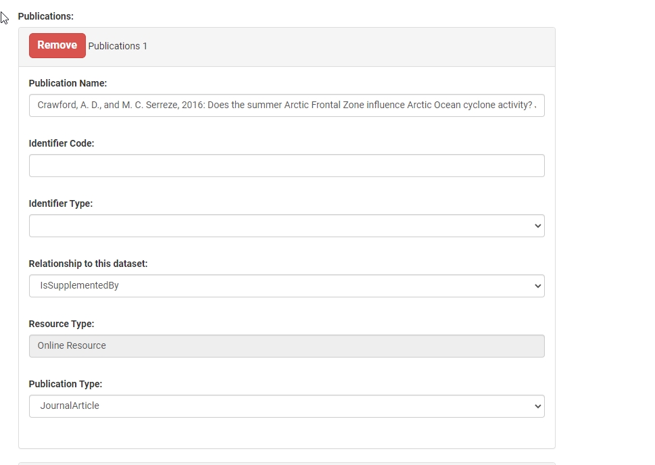Click the Publication Name label

[68, 83]
